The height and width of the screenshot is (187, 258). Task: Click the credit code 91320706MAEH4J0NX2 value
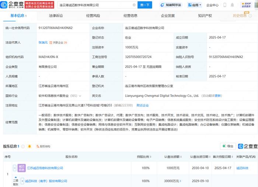[x=55, y=28]
